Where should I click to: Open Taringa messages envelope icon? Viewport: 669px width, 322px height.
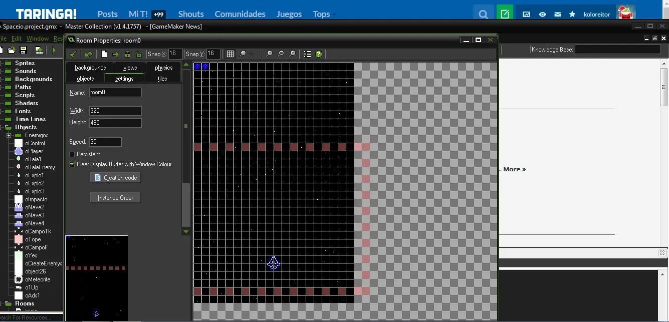[x=557, y=15]
